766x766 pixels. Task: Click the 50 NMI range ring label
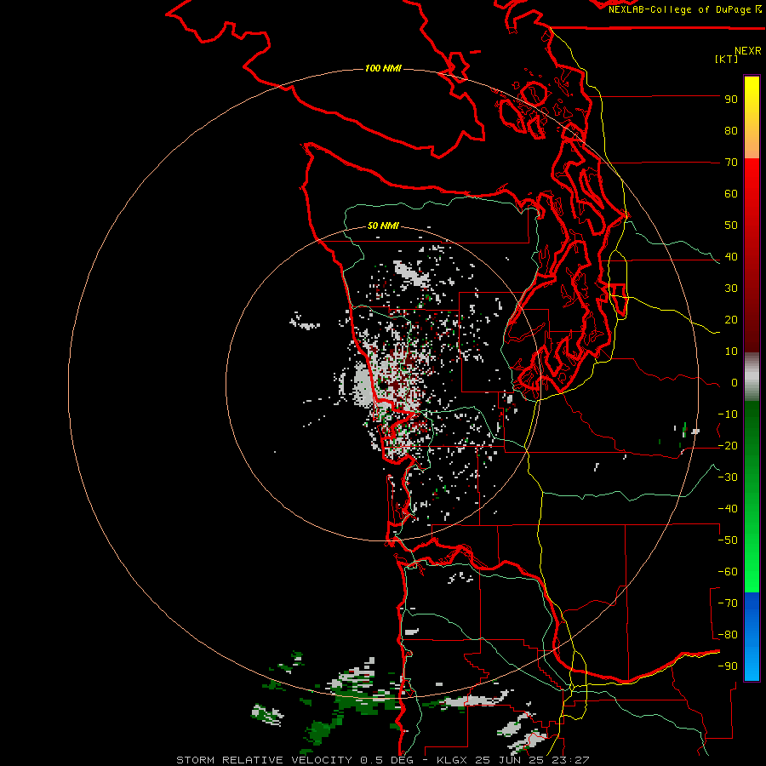pos(383,226)
